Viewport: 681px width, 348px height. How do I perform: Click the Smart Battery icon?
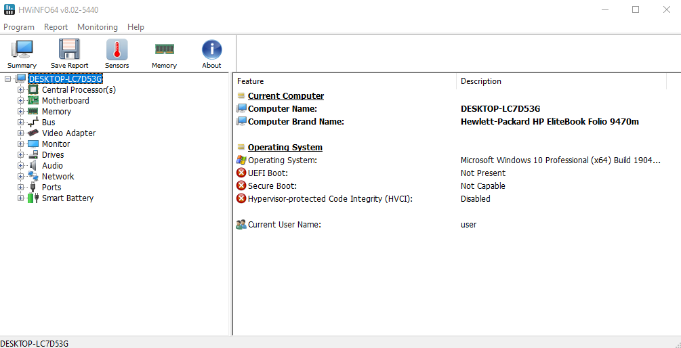click(33, 198)
